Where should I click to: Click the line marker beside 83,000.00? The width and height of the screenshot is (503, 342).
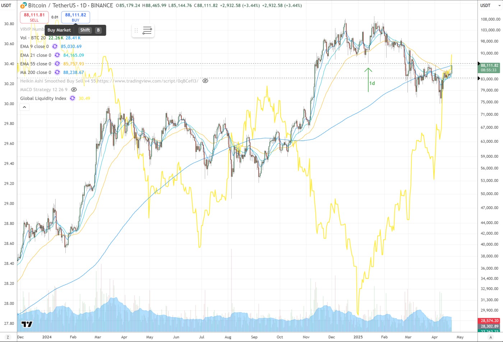click(479, 78)
